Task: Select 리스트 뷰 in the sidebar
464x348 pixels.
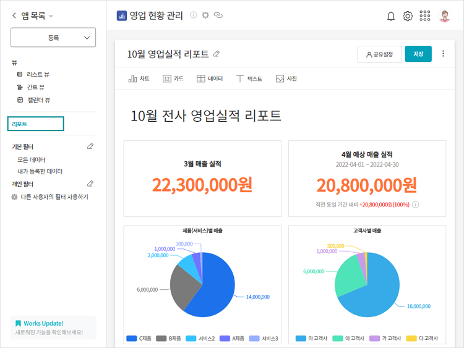Action: pos(38,74)
